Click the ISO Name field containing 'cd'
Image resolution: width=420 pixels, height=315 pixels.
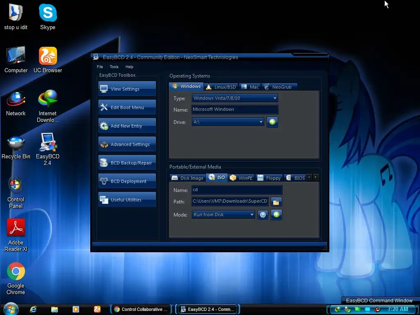tap(237, 190)
